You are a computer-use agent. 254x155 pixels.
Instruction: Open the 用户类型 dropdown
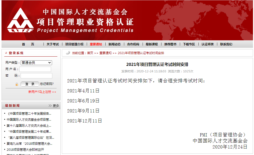click(36, 63)
